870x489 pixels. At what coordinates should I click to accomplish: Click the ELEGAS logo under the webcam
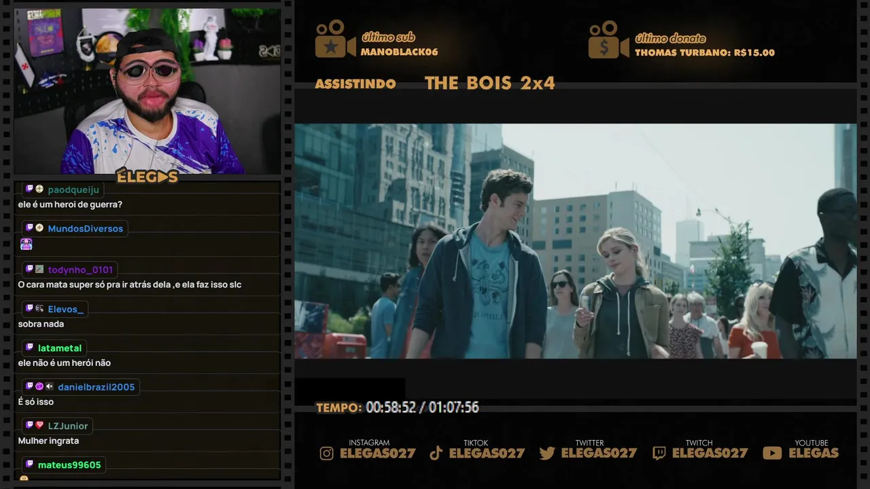pyautogui.click(x=147, y=177)
